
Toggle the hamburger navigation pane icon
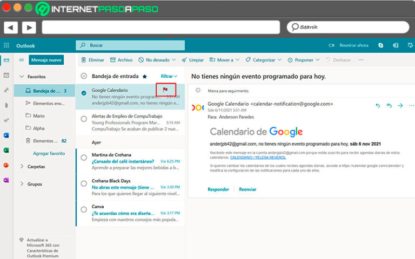pos(22,60)
